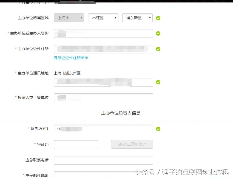
Task: Click the 58秒 后重新发送 resend button
Action: (x=132, y=144)
